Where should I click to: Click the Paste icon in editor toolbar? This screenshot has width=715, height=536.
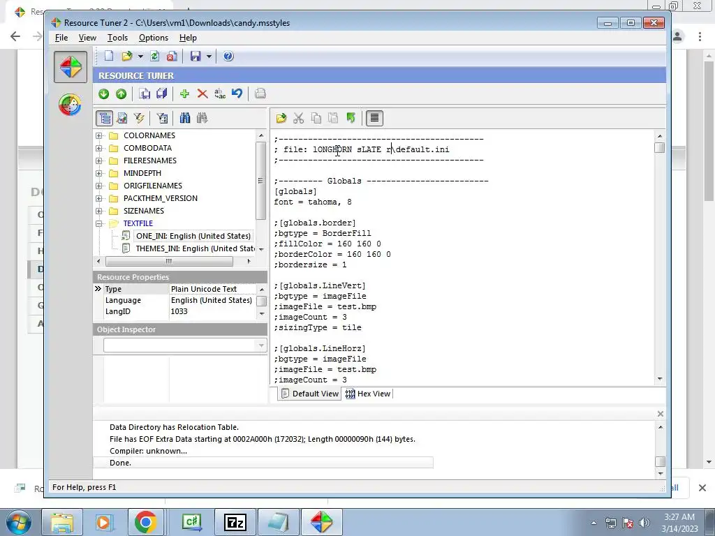pyautogui.click(x=333, y=119)
